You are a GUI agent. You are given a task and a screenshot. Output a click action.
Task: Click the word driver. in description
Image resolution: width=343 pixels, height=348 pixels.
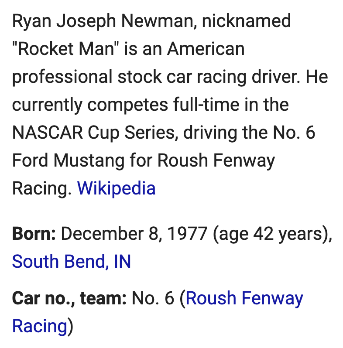(x=276, y=77)
